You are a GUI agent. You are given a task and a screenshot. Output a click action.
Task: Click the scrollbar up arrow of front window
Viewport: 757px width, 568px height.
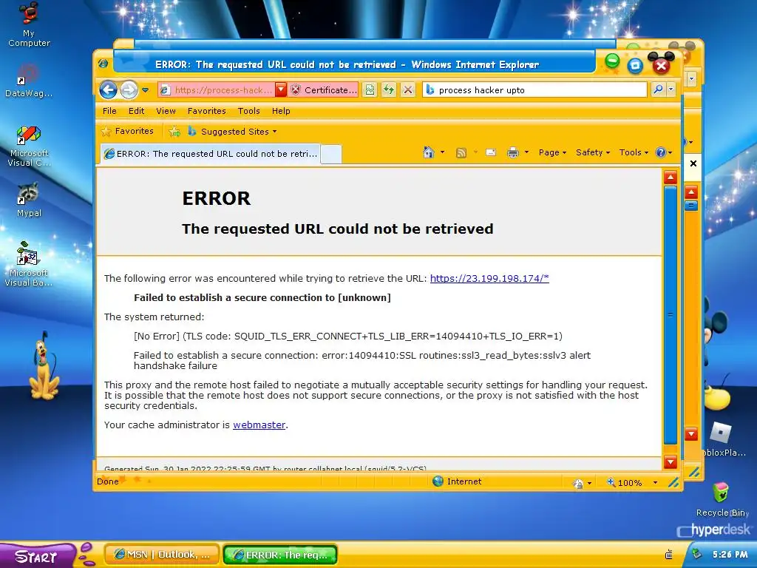pos(670,177)
